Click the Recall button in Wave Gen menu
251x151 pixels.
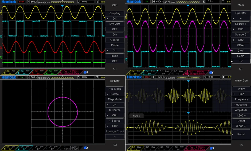(x=241, y=134)
